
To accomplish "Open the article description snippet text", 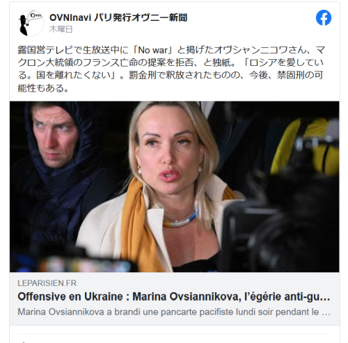I will coord(174,312).
